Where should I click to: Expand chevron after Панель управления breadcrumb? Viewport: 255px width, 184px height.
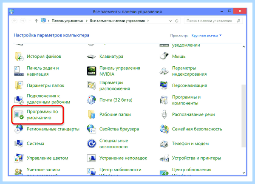(x=87, y=21)
